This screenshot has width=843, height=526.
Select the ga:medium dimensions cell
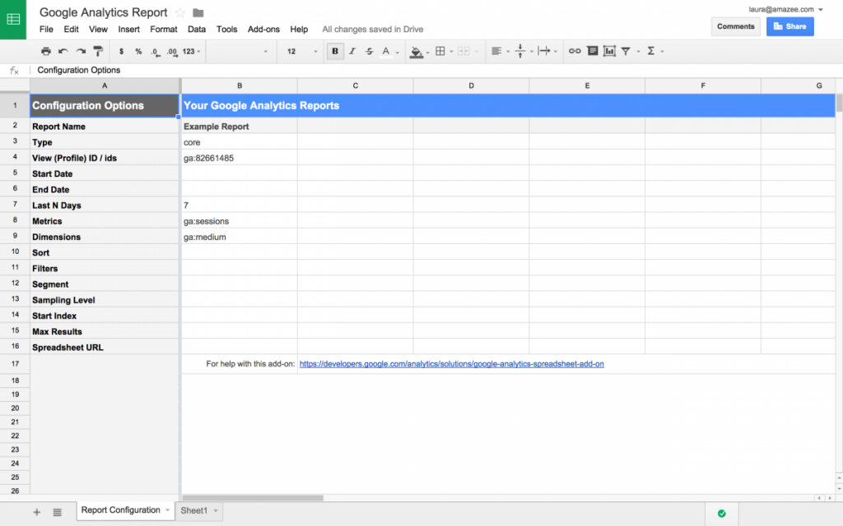240,237
